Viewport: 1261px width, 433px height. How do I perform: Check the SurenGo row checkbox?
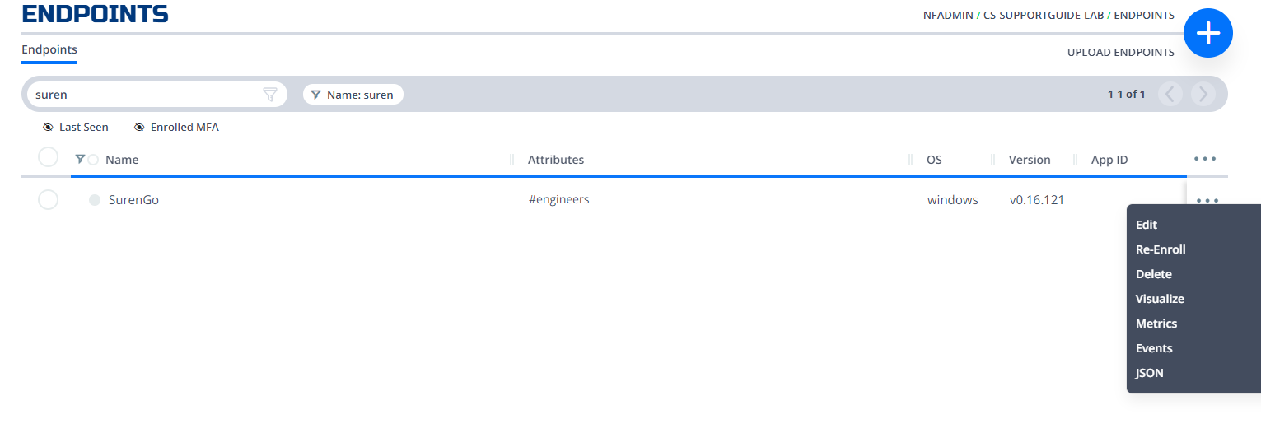[49, 200]
